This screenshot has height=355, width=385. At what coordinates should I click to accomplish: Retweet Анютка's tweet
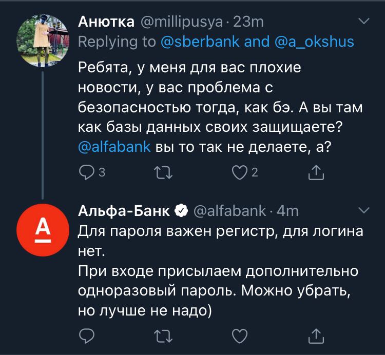(165, 174)
